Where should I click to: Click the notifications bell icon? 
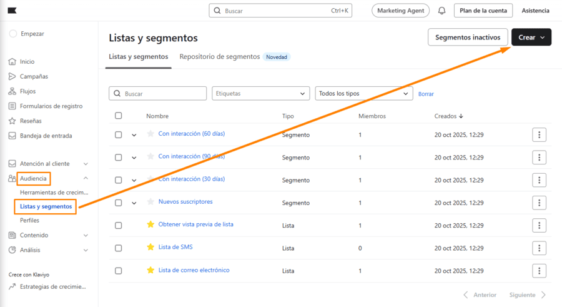[442, 11]
